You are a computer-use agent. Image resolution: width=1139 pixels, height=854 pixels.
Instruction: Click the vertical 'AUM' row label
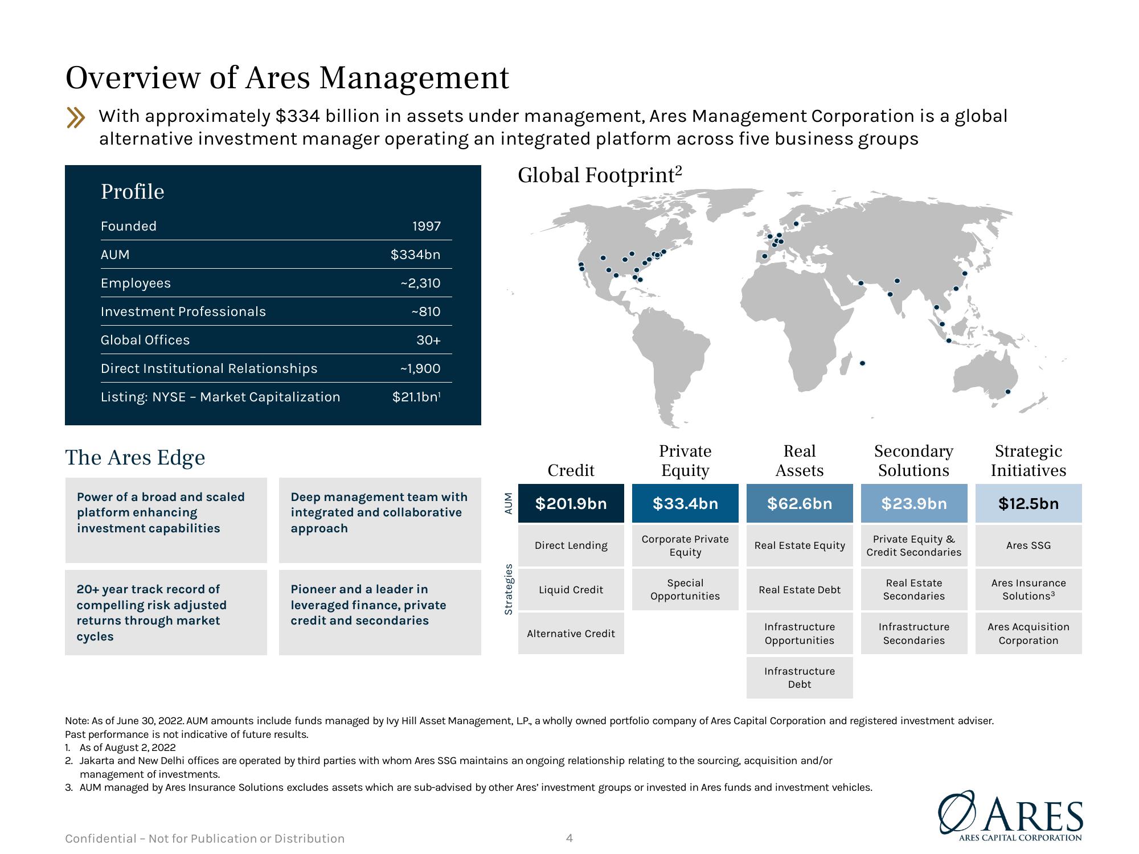509,503
